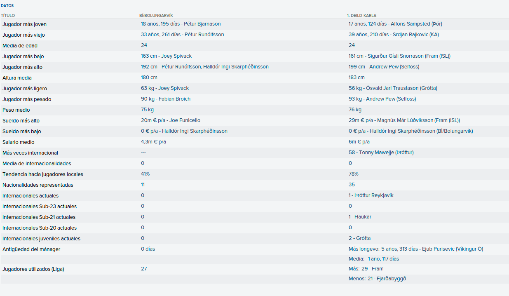
Task: Click the 'Jugador más joven' row label
Action: click(x=25, y=24)
